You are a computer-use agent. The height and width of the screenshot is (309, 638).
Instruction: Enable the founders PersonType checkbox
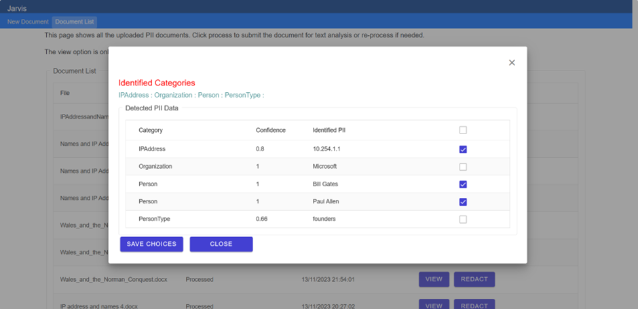[463, 220]
